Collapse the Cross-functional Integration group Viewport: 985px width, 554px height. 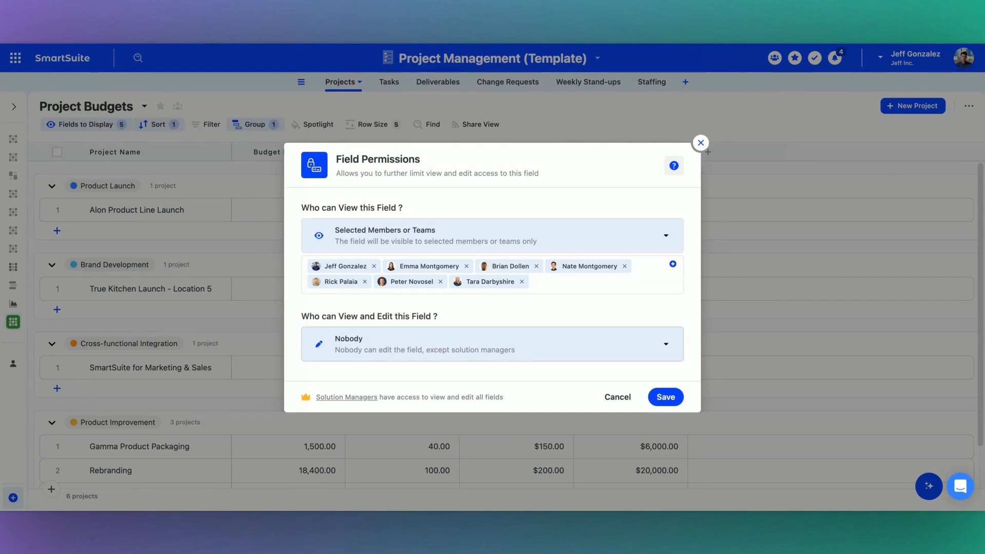coord(52,344)
